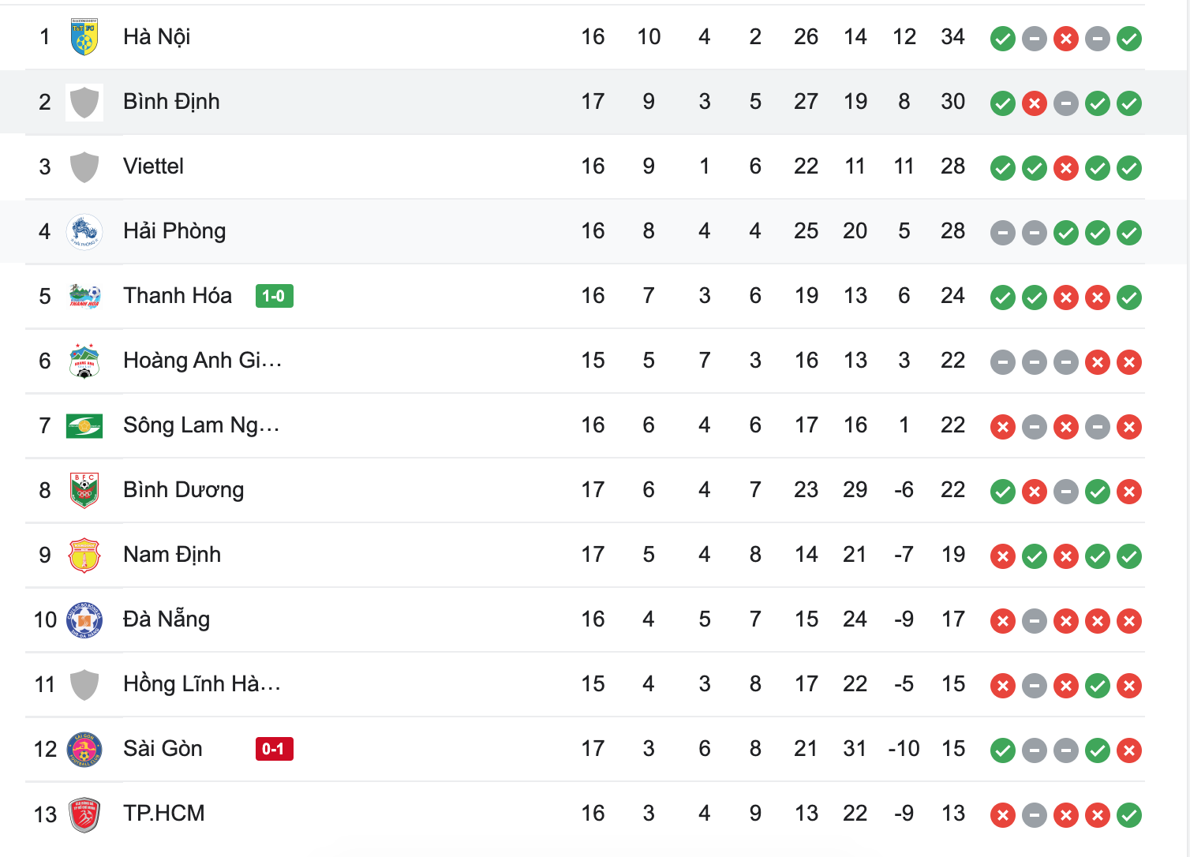Select the Viettel placeholder shield thumbnail
Screen dimensions: 1190x857
point(84,167)
